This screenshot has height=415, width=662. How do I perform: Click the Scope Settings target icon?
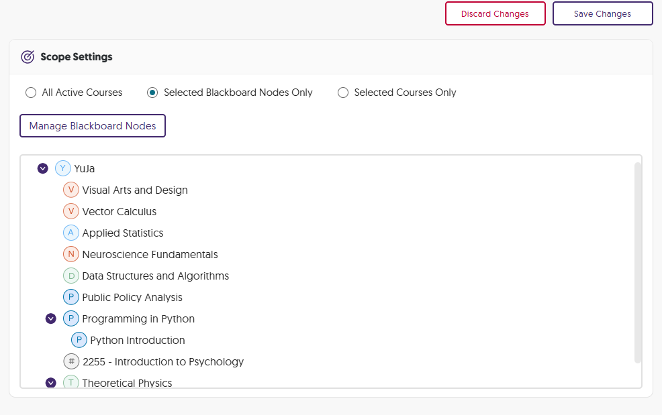point(28,57)
